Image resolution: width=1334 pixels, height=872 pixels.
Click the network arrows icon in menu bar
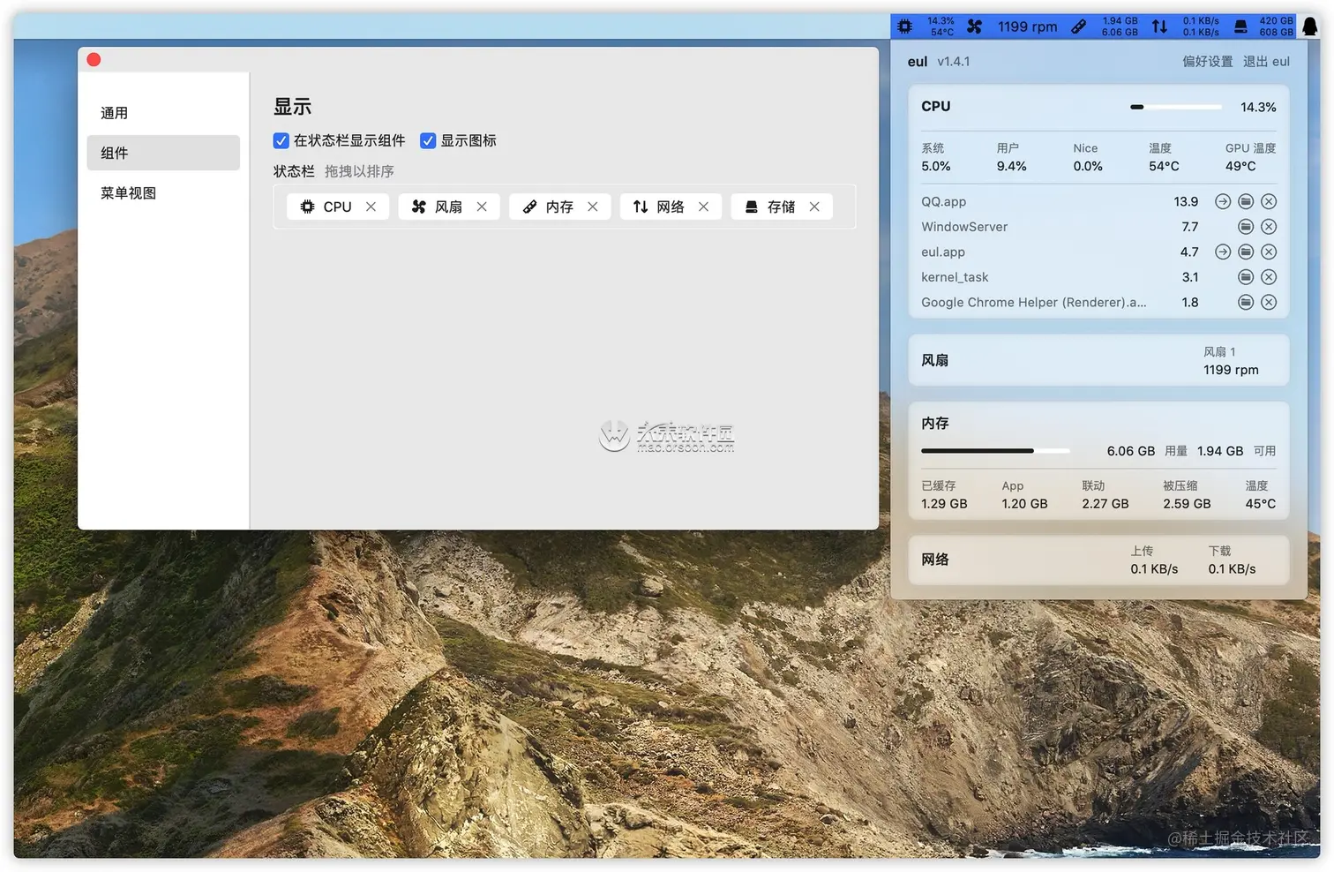(x=1159, y=26)
